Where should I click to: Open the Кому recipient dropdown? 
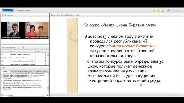(44, 95)
